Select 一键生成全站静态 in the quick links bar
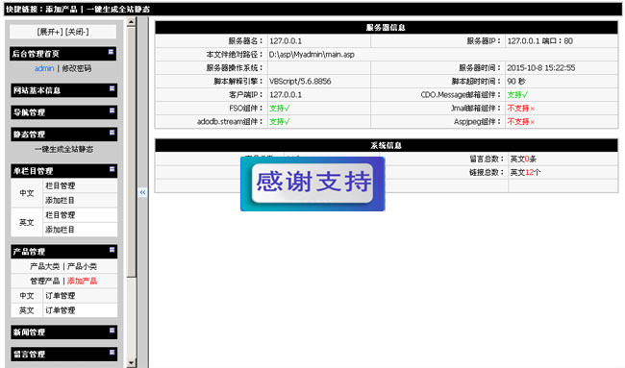Image resolution: width=625 pixels, height=368 pixels. pos(118,9)
